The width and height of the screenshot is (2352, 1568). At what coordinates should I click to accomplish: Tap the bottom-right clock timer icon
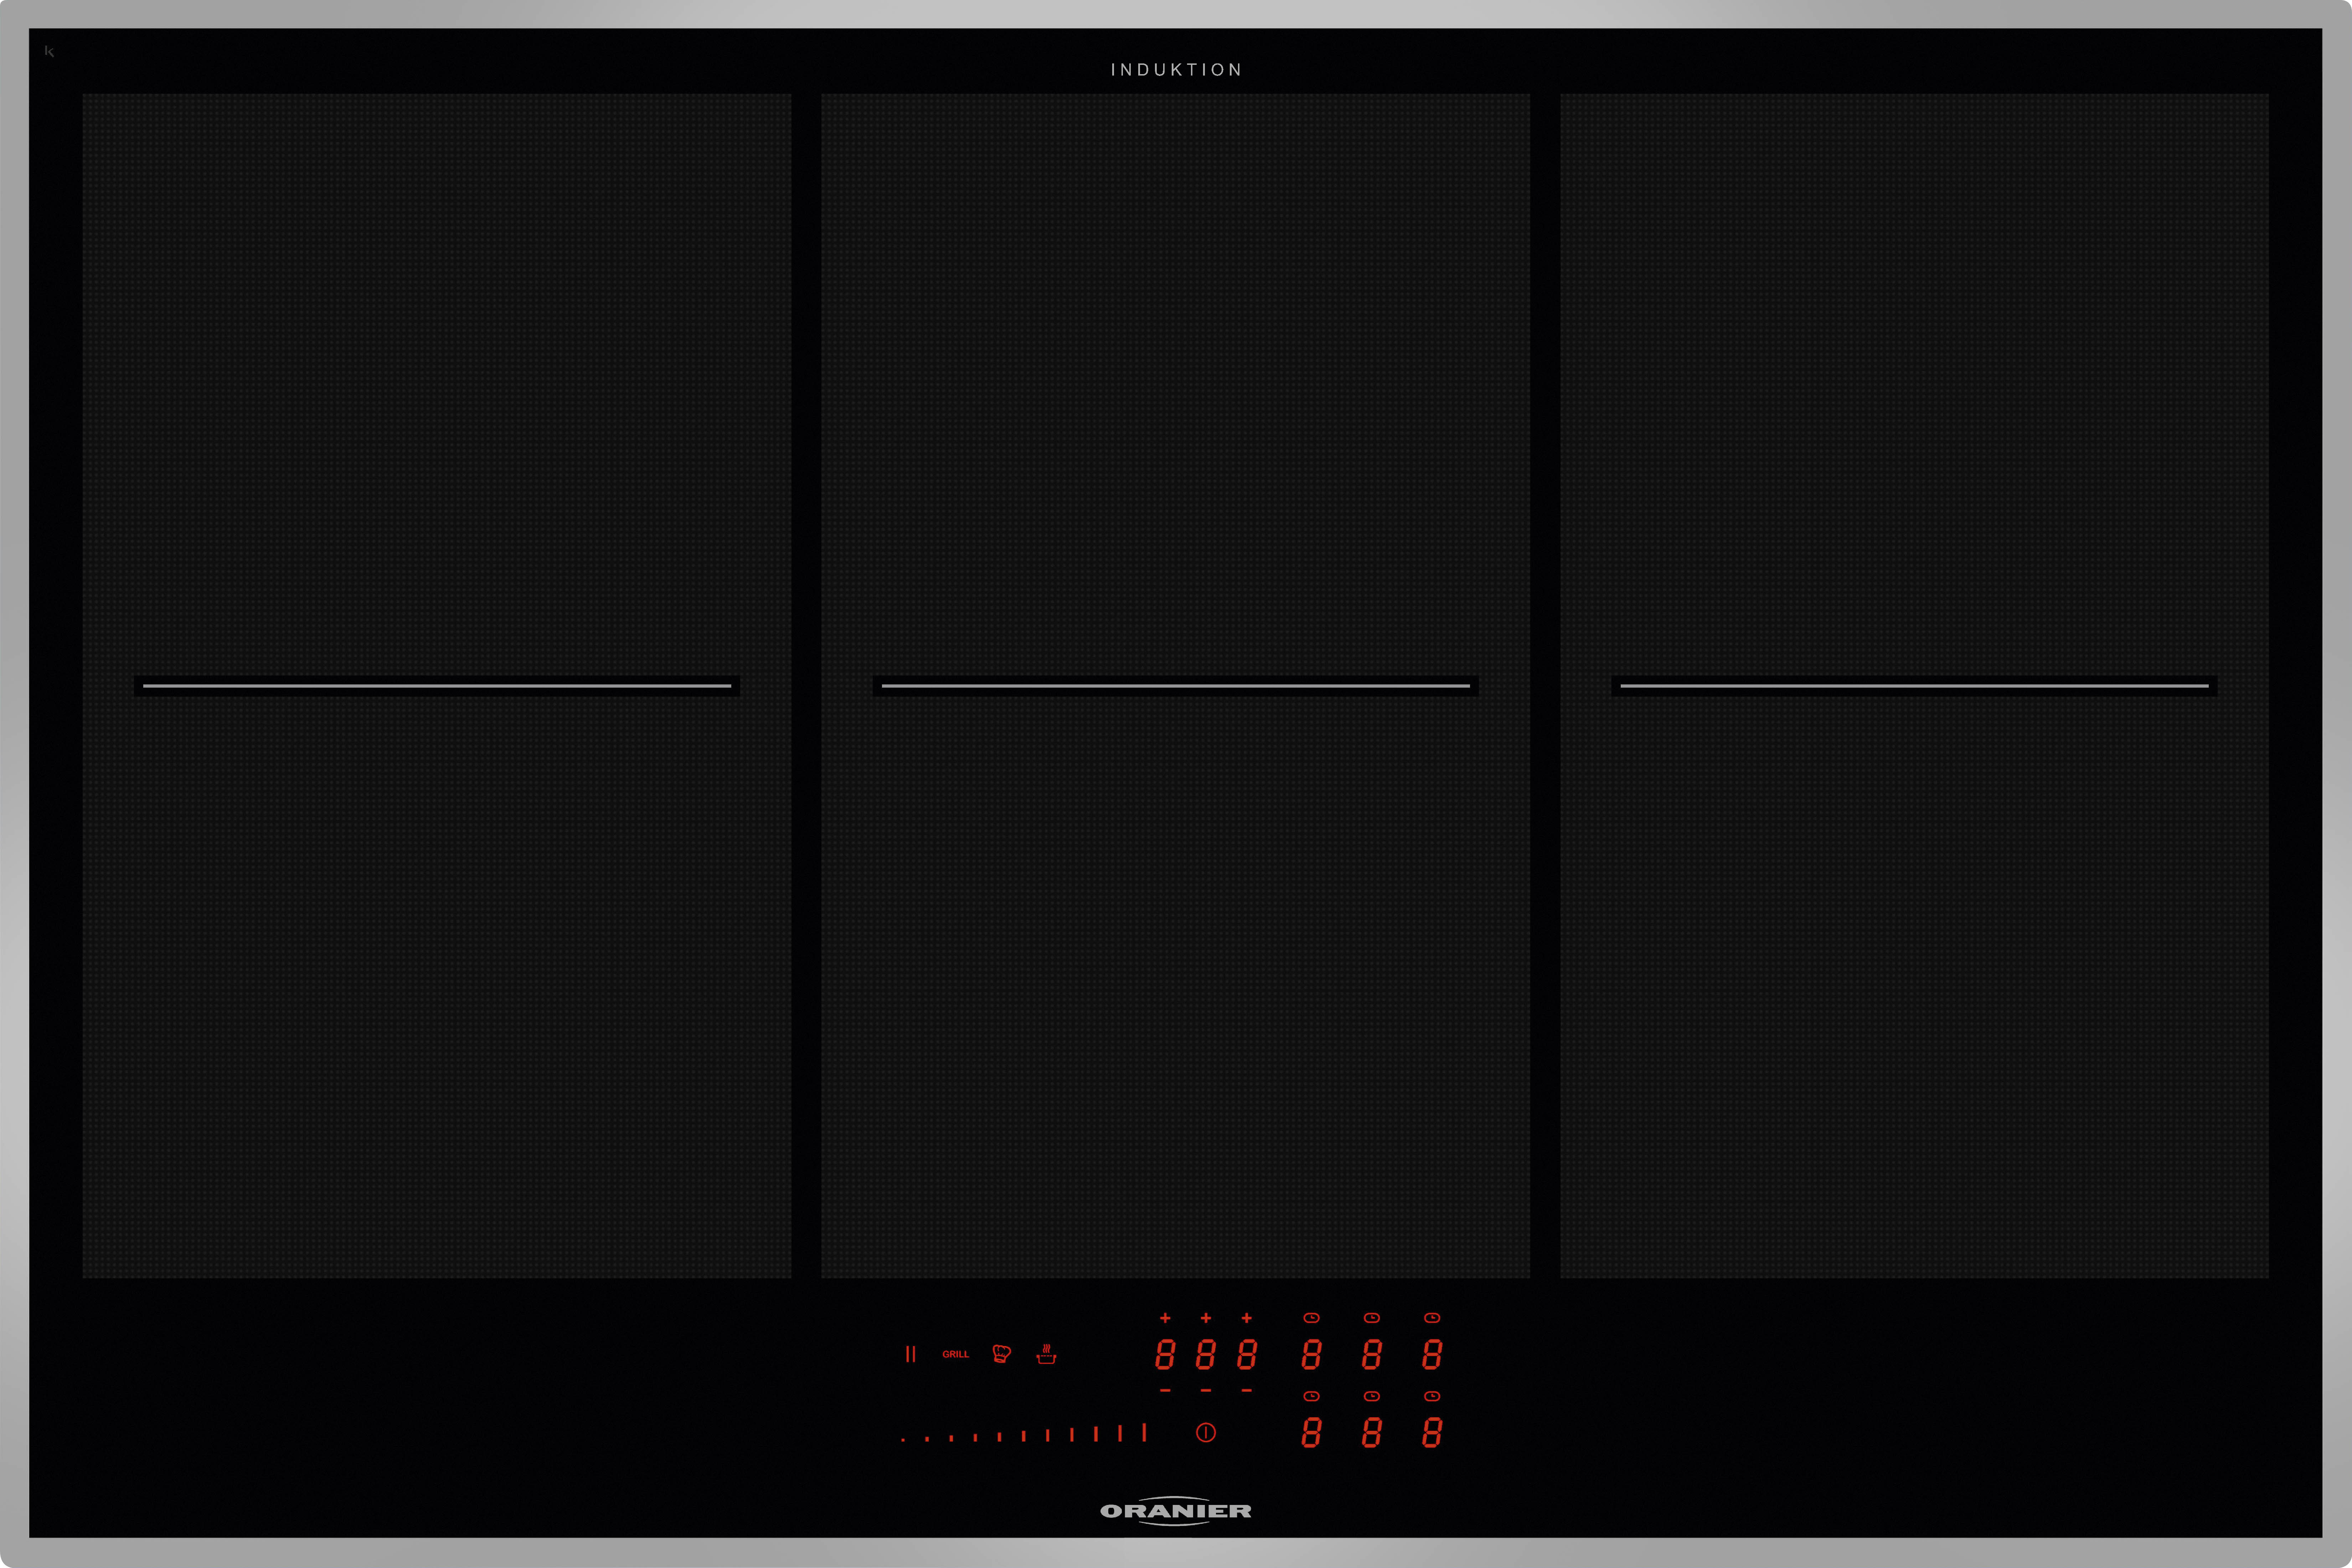coord(1432,1396)
